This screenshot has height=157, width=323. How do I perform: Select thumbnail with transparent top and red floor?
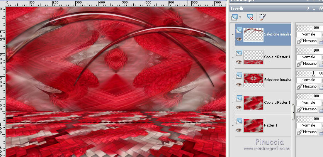(x=253, y=57)
